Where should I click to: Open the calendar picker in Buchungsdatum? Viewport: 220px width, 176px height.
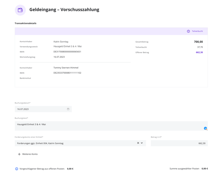click(x=68, y=109)
